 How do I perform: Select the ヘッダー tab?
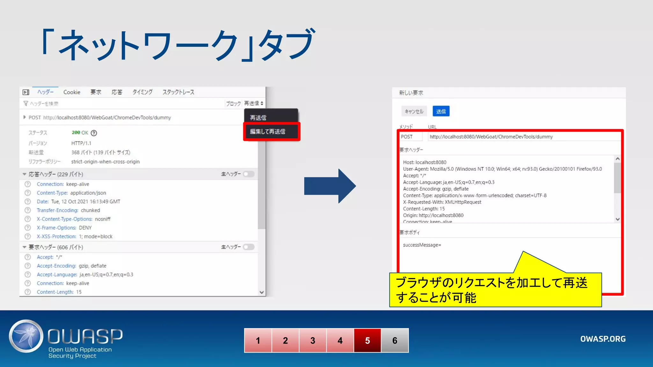click(46, 92)
